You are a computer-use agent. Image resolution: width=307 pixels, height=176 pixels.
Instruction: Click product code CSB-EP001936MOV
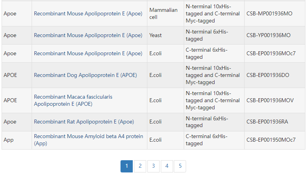tap(270, 100)
